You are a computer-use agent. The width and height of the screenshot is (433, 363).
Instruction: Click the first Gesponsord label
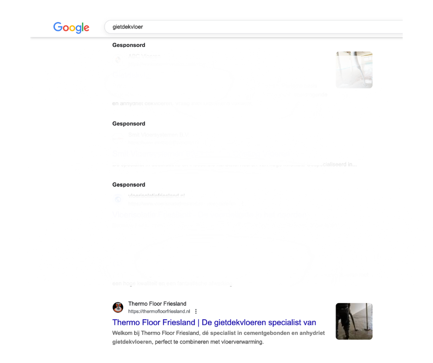[x=129, y=45]
